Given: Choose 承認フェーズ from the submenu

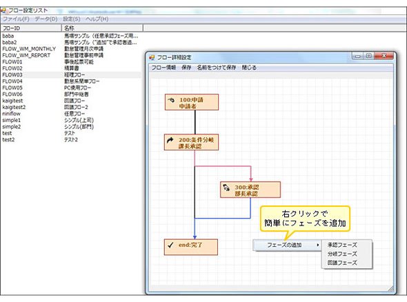Looking at the screenshot, I should point(342,245).
